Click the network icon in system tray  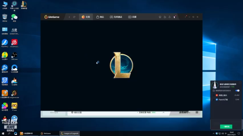(x=220, y=134)
